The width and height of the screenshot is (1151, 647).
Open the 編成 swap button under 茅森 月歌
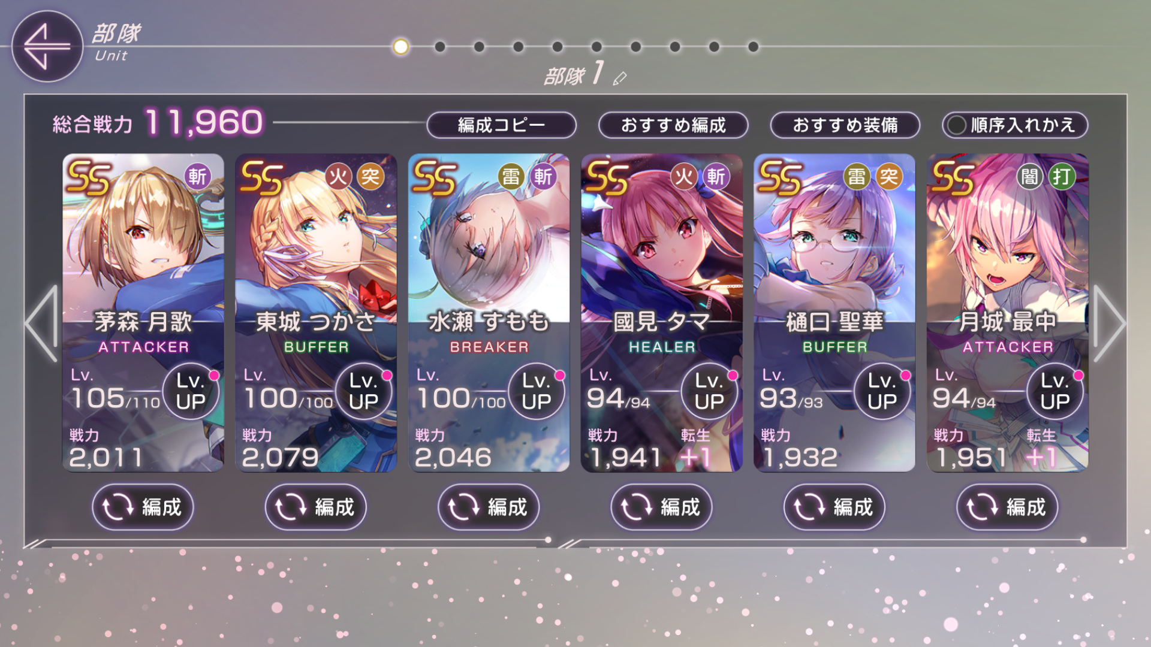click(143, 507)
